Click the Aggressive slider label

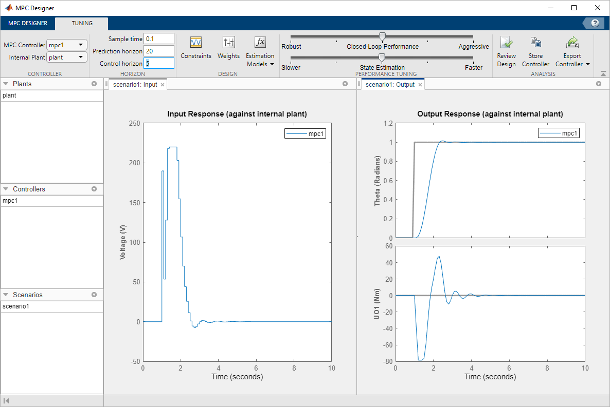coord(474,47)
